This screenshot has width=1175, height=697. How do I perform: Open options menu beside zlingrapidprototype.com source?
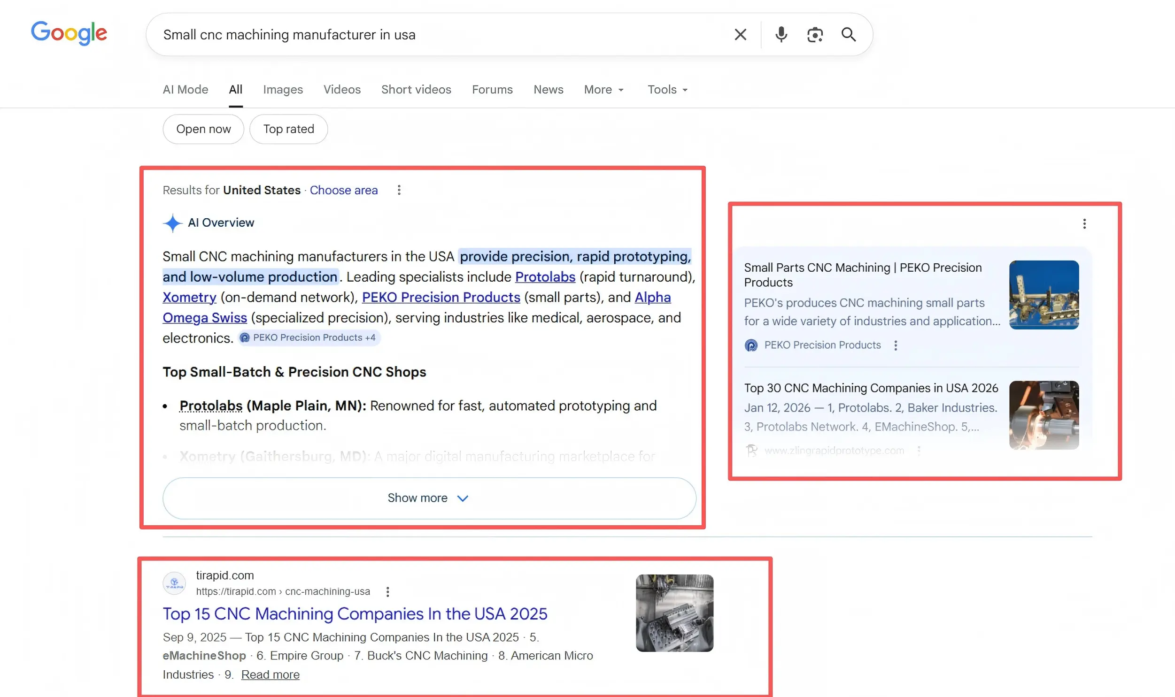click(x=919, y=451)
